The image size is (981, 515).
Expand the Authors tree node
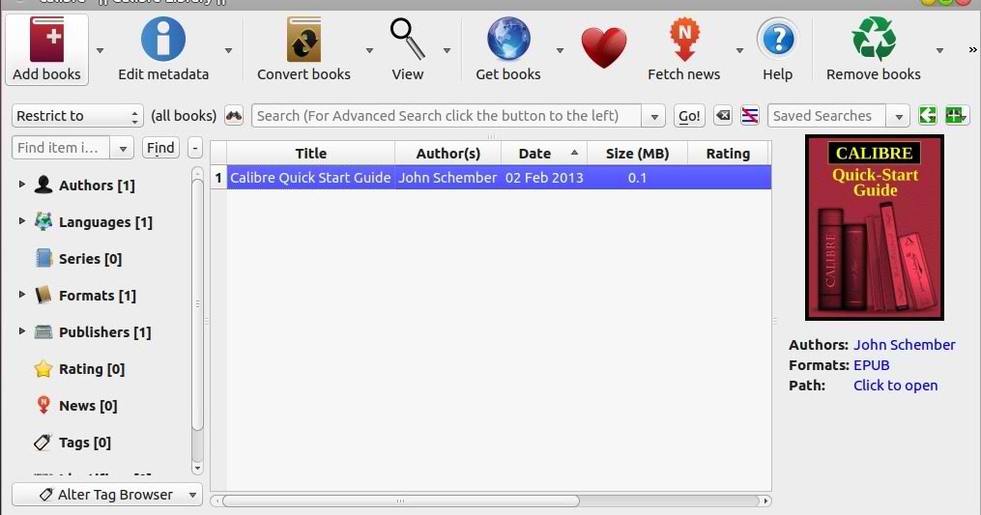[x=22, y=185]
